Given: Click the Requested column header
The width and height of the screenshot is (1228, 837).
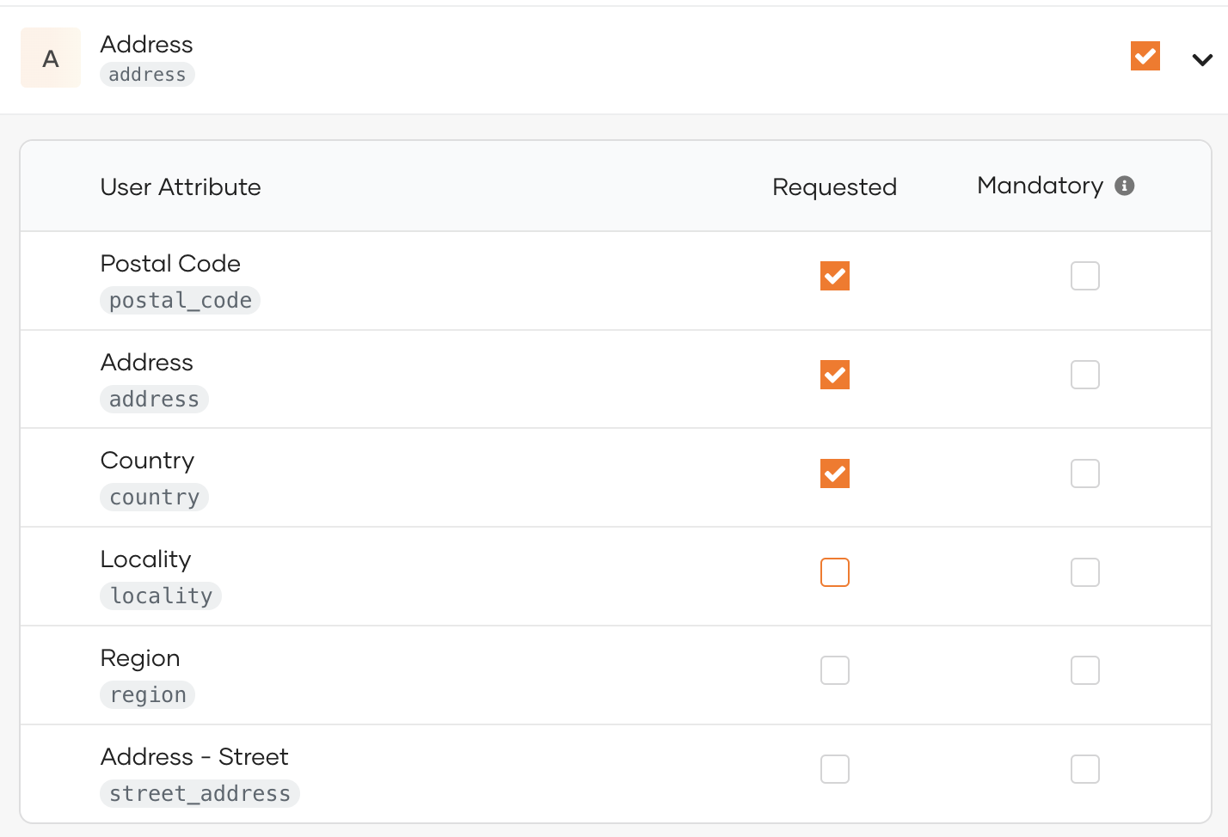Looking at the screenshot, I should point(834,186).
